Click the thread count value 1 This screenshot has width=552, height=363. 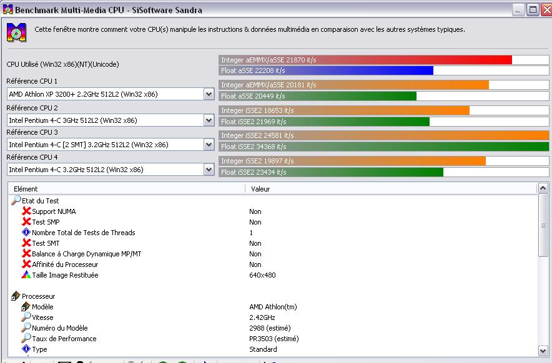pyautogui.click(x=251, y=233)
